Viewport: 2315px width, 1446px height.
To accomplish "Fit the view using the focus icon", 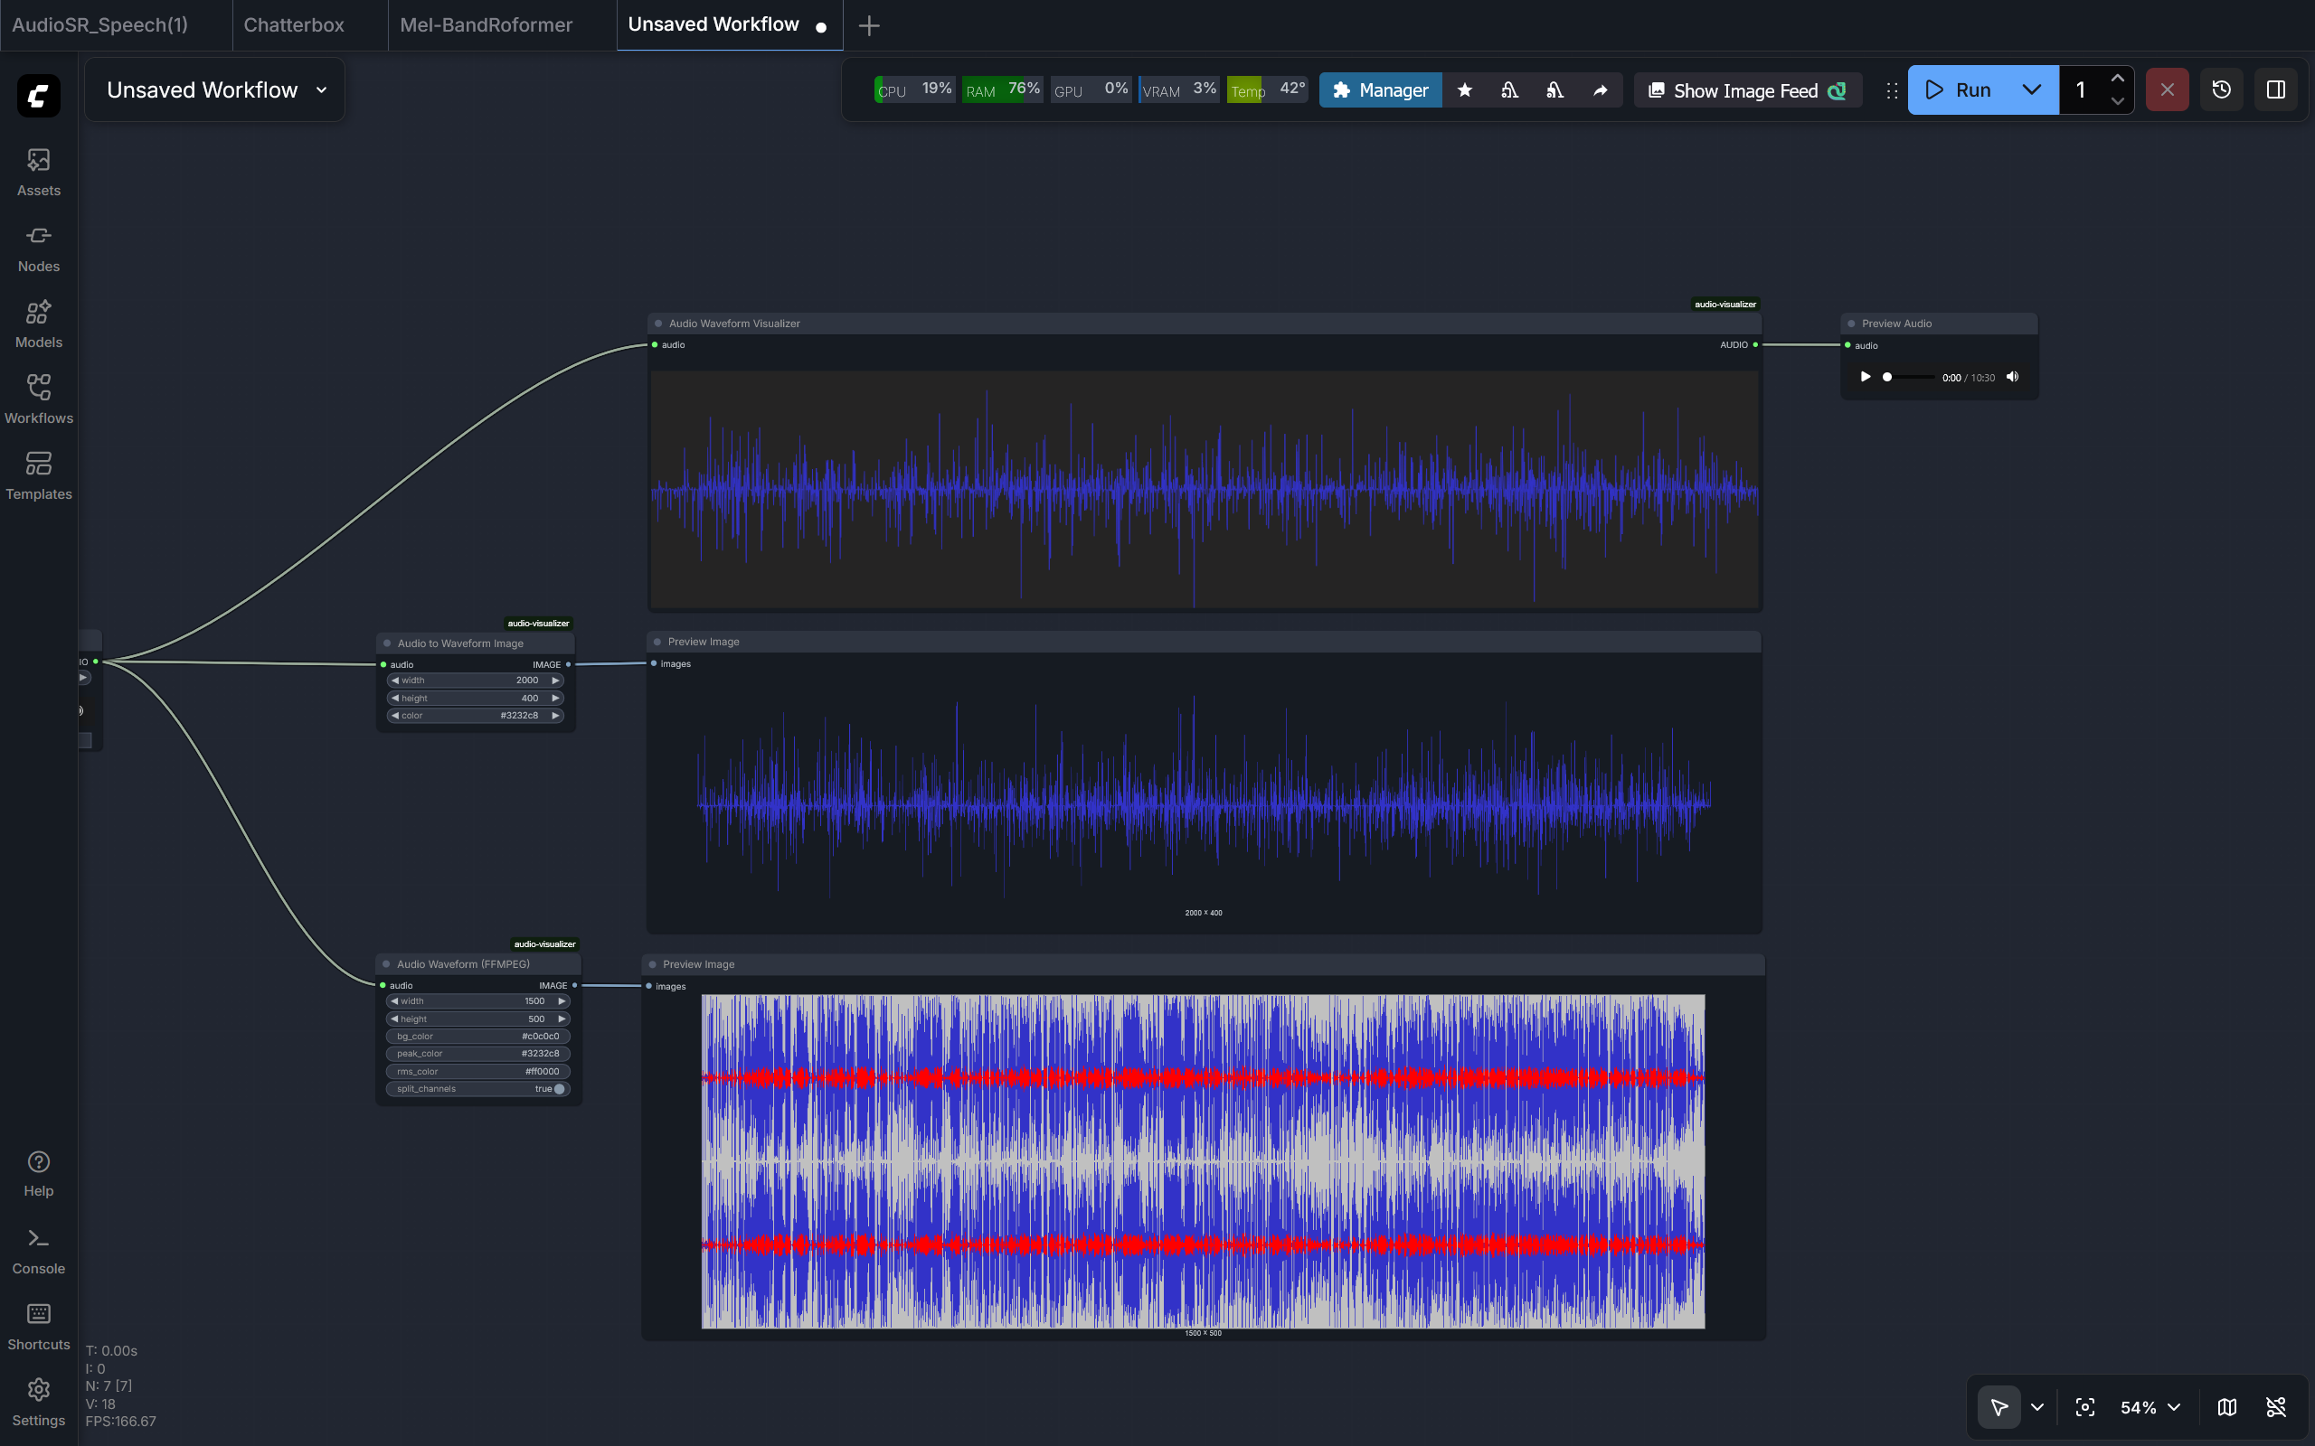I will coord(2084,1407).
